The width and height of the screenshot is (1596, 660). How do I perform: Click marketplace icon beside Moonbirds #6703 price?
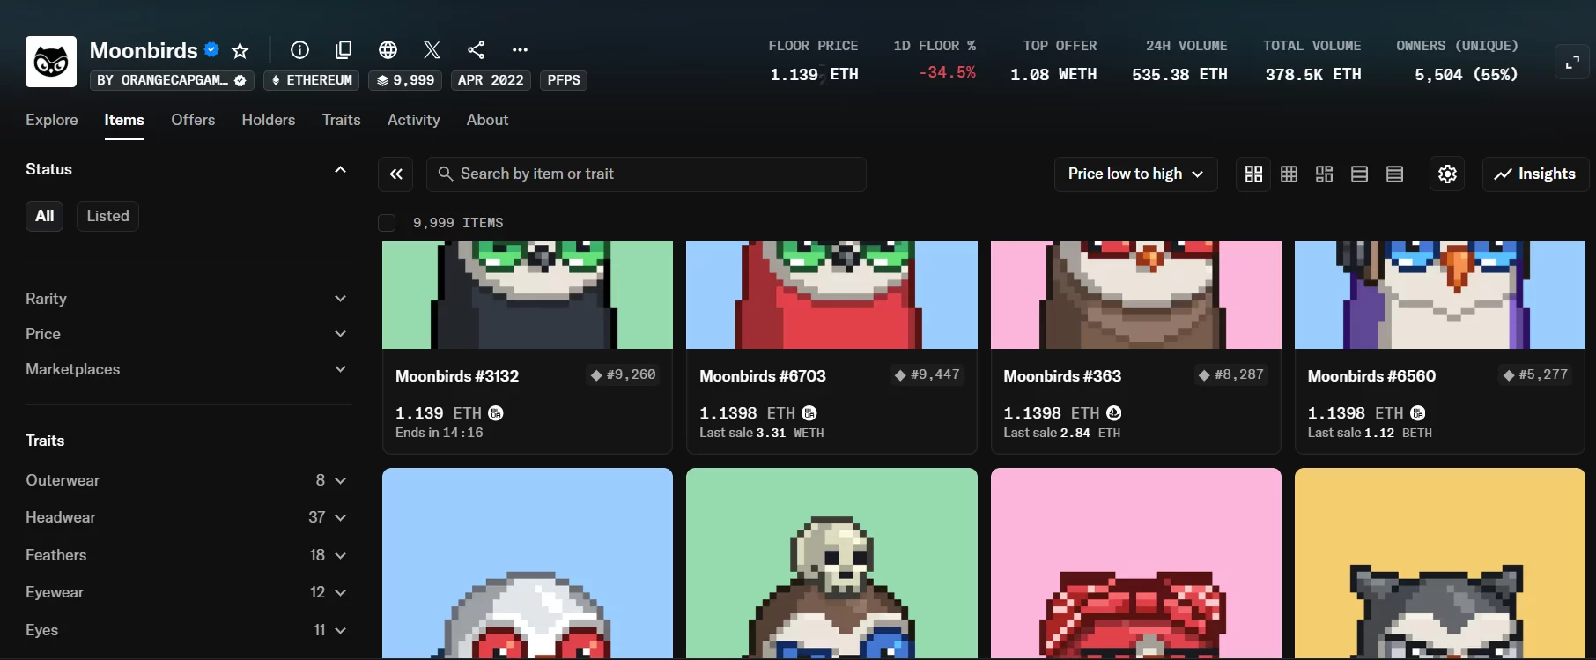tap(809, 412)
